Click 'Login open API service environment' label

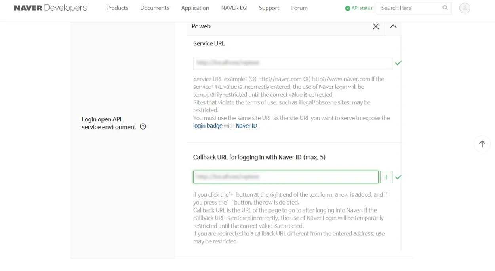tap(109, 123)
